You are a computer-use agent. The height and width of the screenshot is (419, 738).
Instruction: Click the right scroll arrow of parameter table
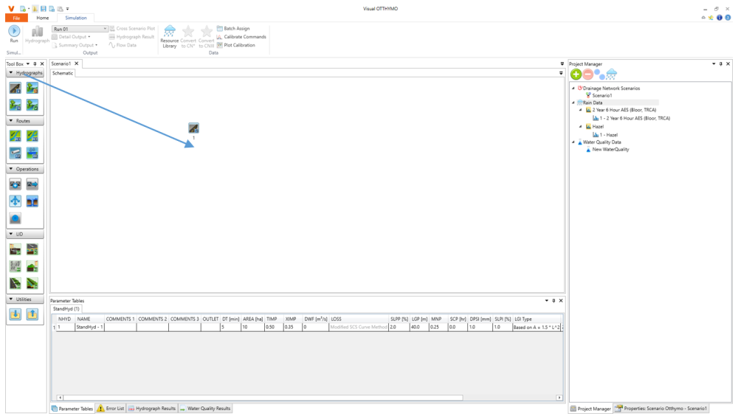point(559,398)
